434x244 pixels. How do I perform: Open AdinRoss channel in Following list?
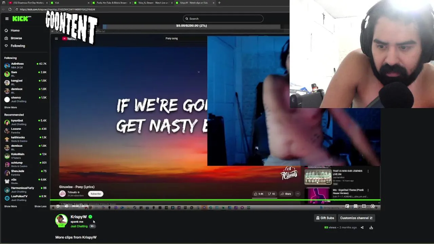click(x=25, y=65)
